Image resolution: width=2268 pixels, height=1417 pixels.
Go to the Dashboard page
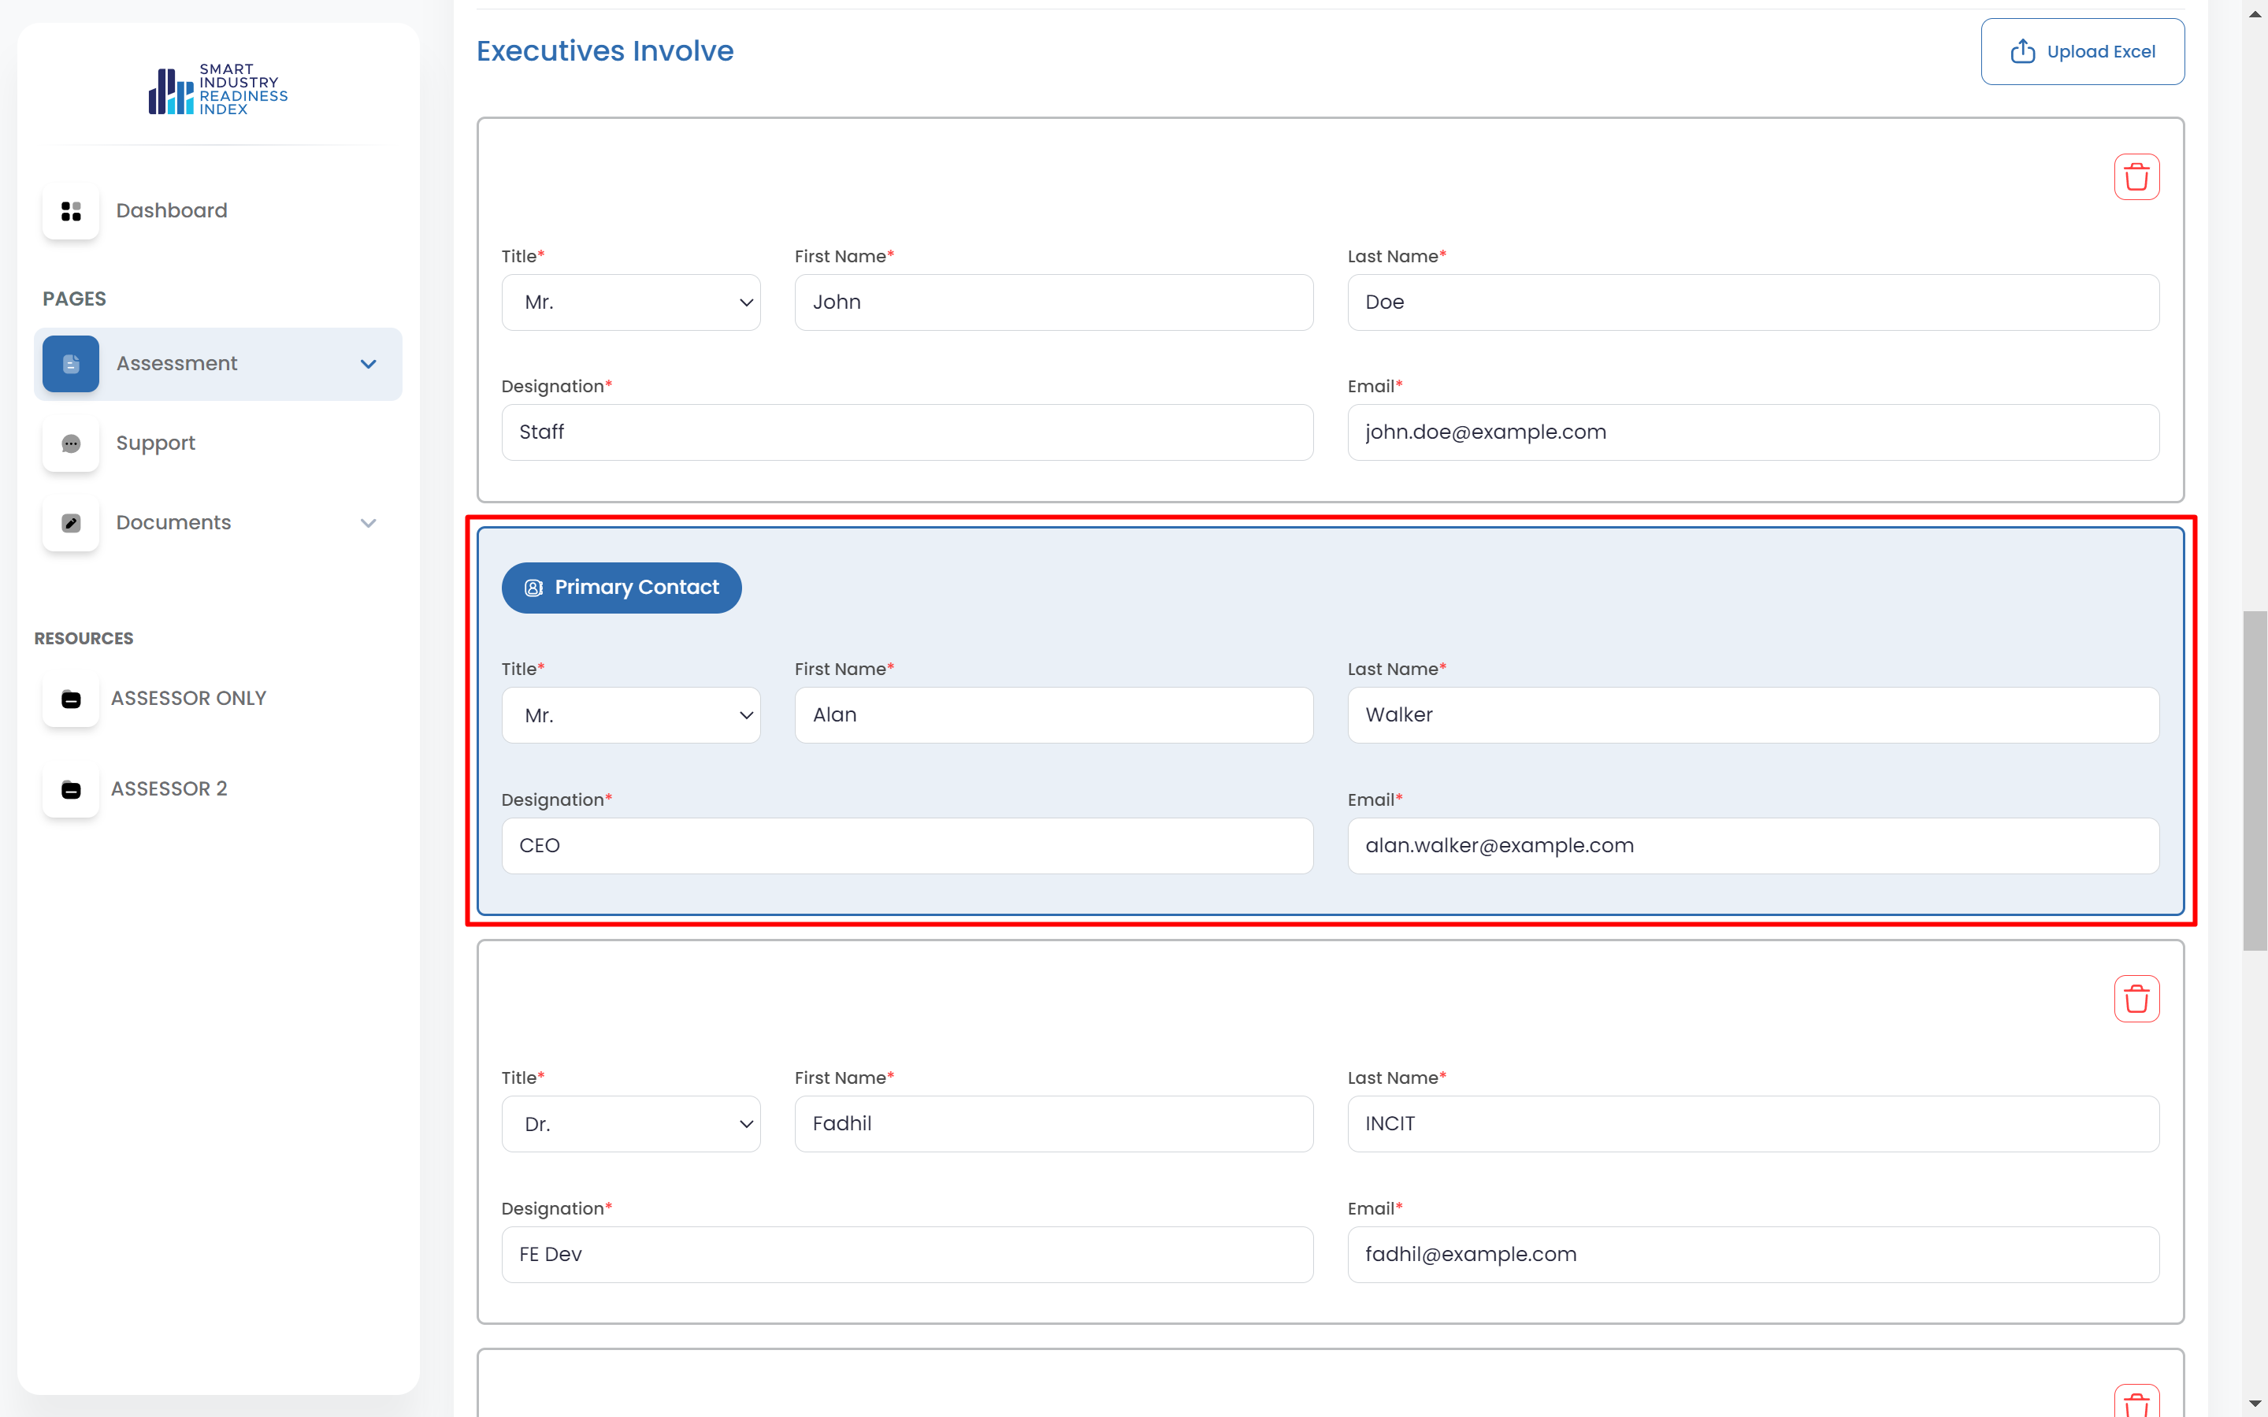pyautogui.click(x=172, y=211)
